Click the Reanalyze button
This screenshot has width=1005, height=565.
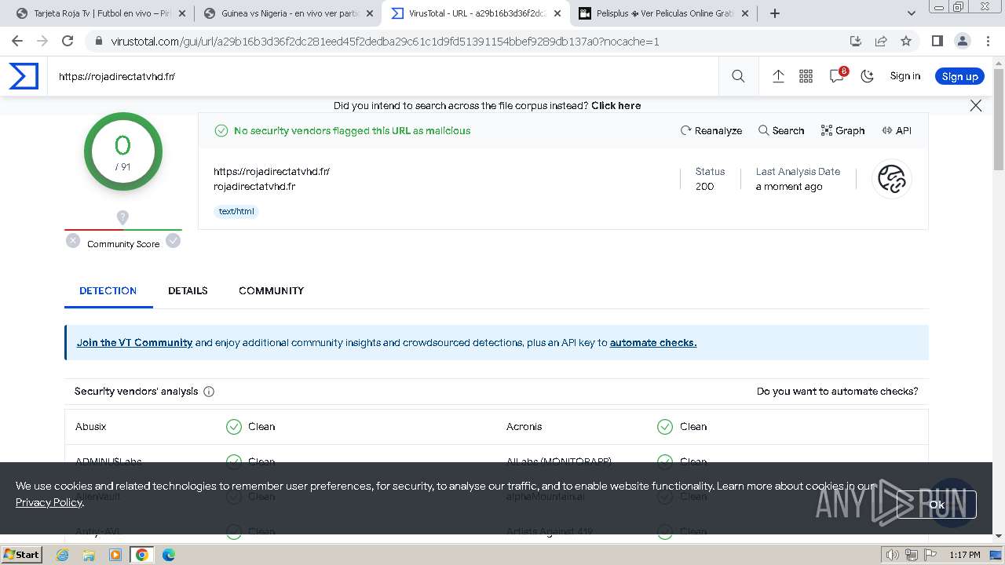(711, 130)
